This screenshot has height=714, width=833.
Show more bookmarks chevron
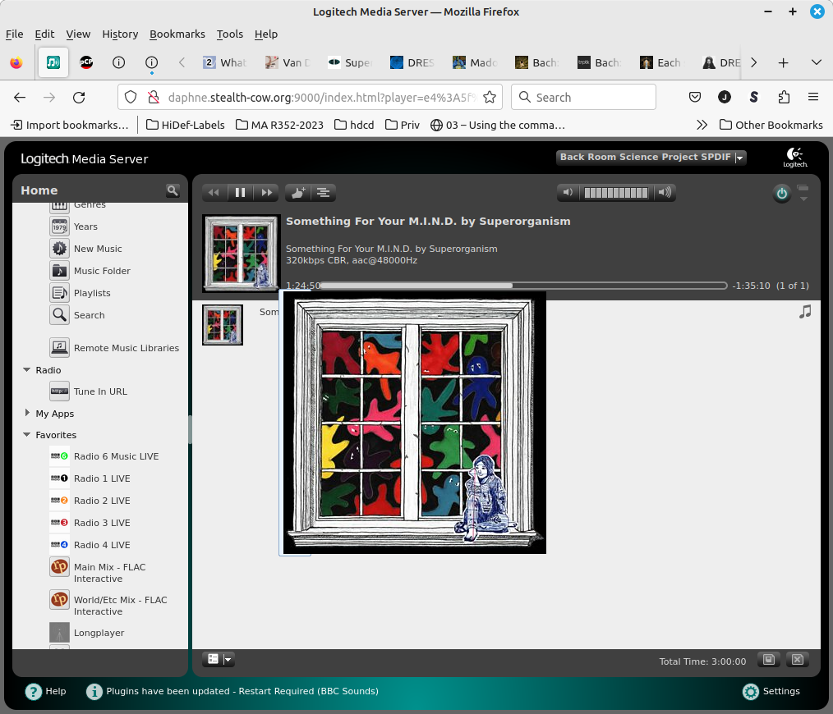pos(702,125)
